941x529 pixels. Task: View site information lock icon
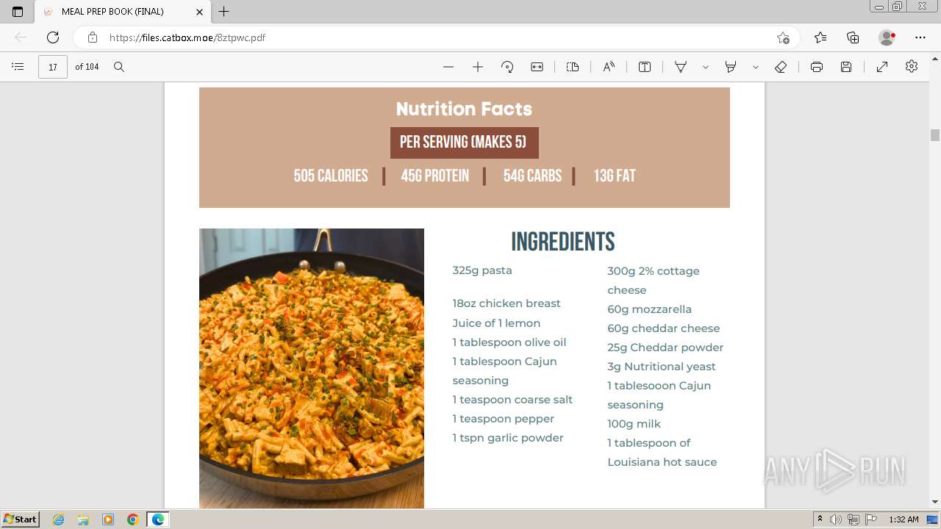point(93,37)
